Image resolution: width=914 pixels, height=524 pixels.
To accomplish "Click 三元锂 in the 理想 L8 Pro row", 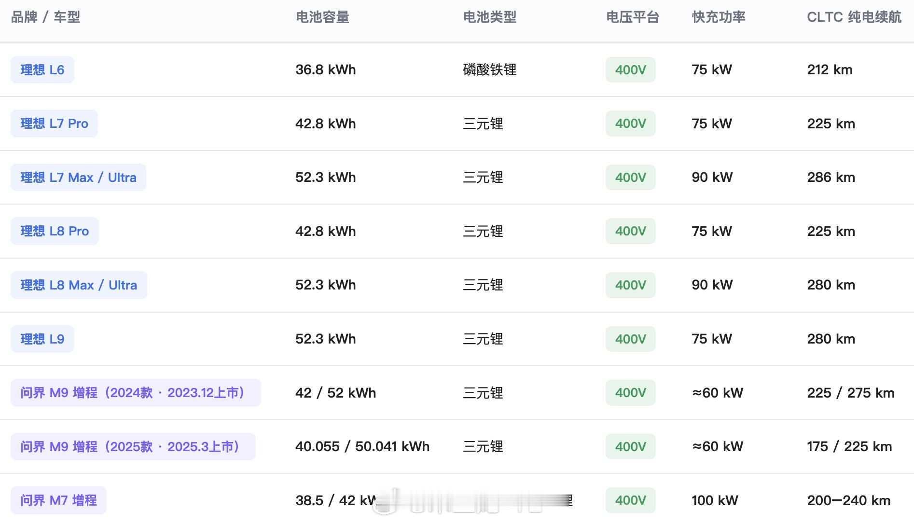I will click(483, 232).
